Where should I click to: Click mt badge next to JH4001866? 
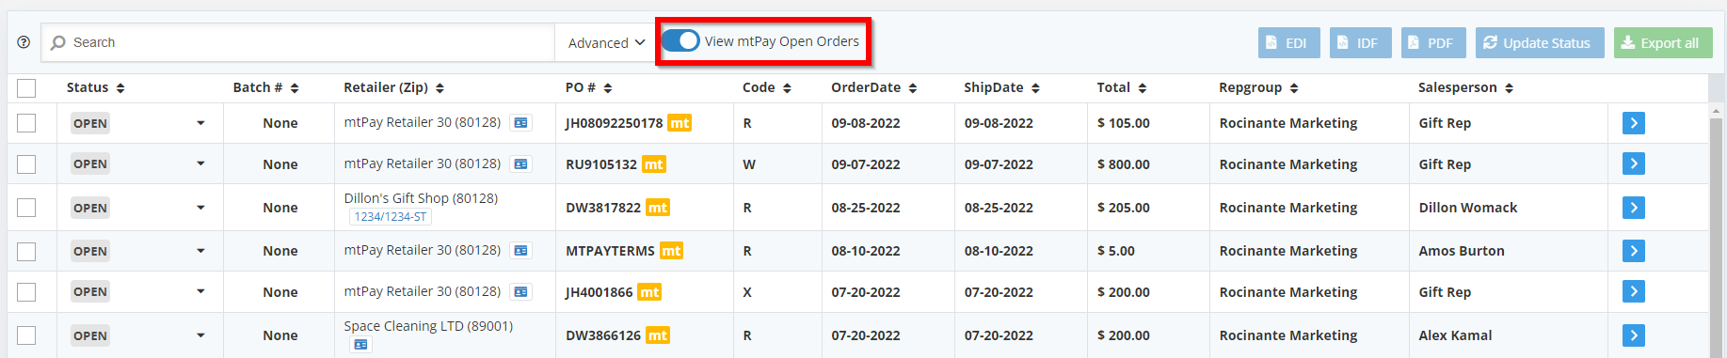pyautogui.click(x=649, y=292)
